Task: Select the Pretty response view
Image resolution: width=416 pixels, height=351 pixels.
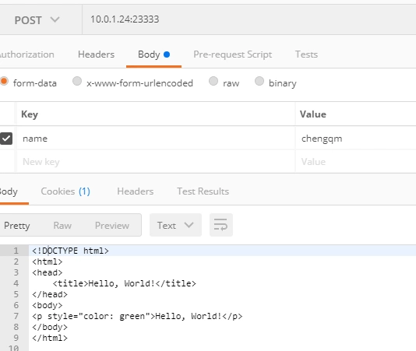Action: click(16, 226)
